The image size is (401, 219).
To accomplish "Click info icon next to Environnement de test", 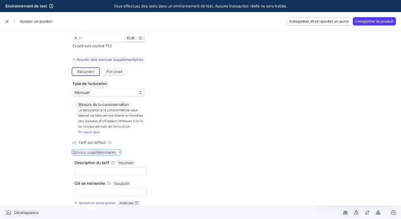I will click(x=51, y=6).
